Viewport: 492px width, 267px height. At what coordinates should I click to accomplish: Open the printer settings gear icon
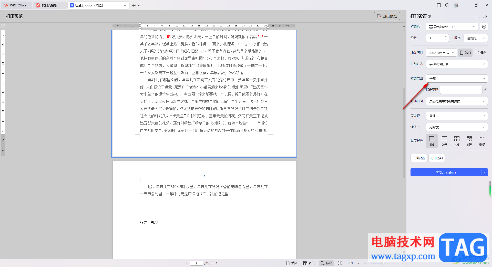(x=484, y=27)
